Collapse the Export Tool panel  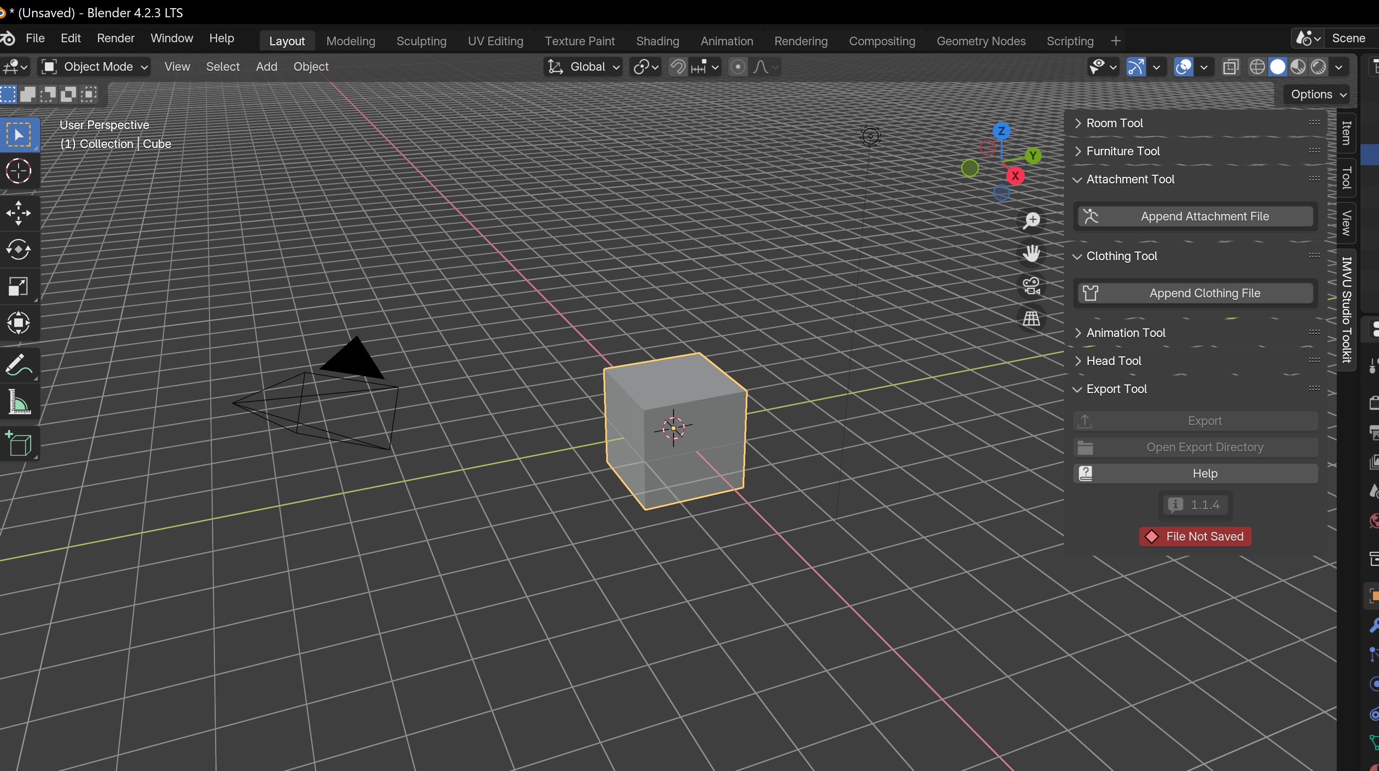click(x=1116, y=389)
